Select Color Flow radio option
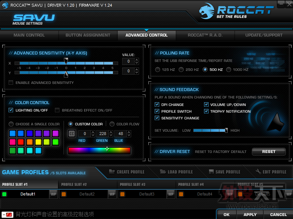Viewport: 293px width, 219px height. (112, 124)
